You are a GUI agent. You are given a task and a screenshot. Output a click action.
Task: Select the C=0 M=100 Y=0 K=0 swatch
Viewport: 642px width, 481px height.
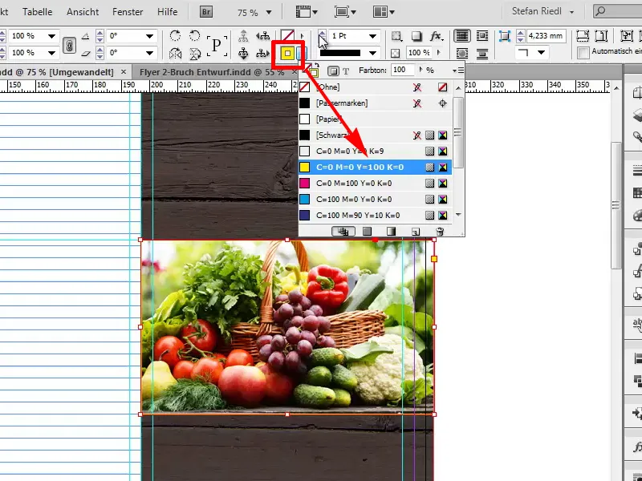point(375,184)
